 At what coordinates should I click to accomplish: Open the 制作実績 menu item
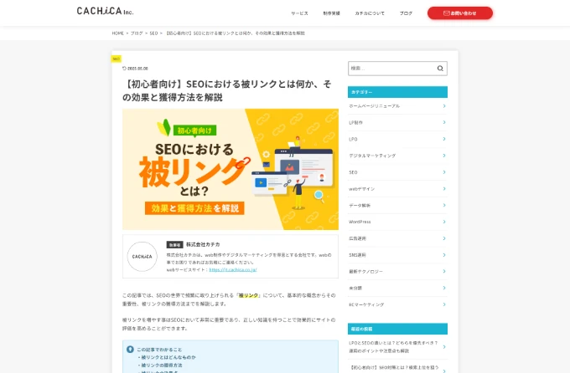332,13
